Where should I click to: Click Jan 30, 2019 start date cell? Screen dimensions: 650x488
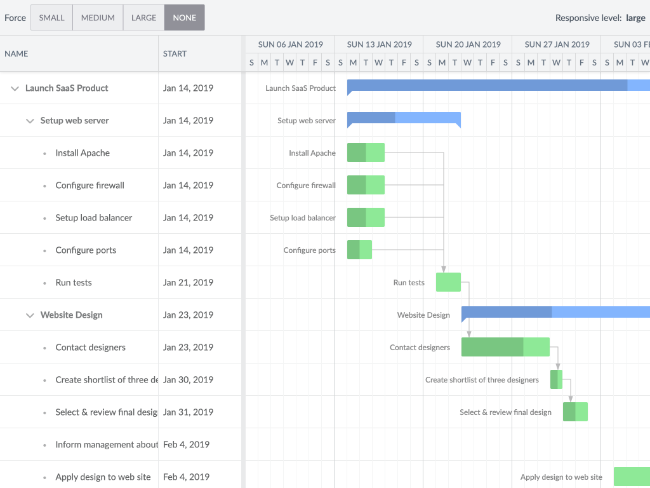tap(200, 380)
